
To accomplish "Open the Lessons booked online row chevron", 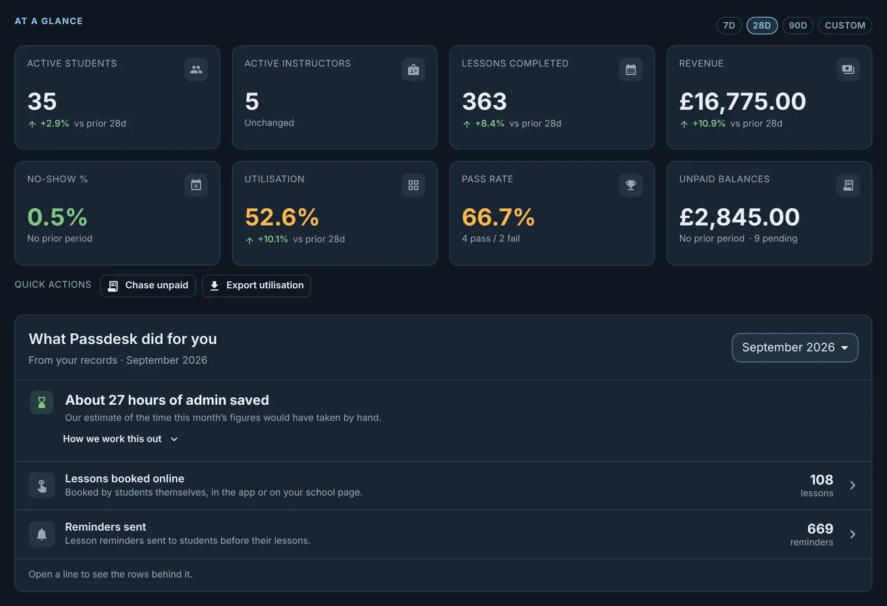I will point(853,486).
